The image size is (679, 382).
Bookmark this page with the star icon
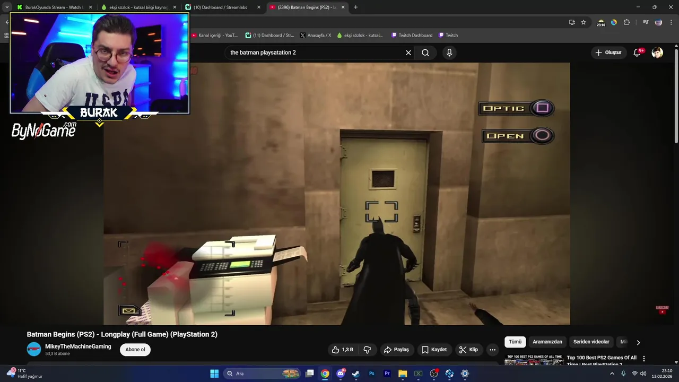[584, 22]
